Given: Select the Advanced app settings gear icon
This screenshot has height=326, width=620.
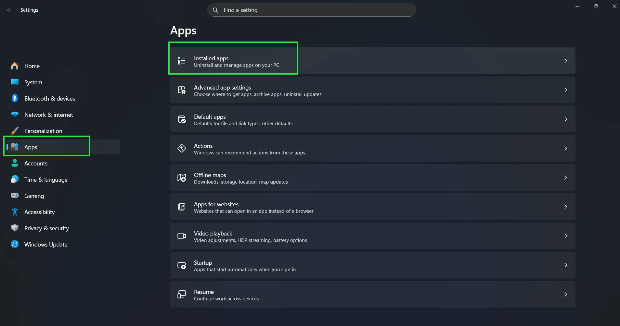Looking at the screenshot, I should pyautogui.click(x=182, y=90).
